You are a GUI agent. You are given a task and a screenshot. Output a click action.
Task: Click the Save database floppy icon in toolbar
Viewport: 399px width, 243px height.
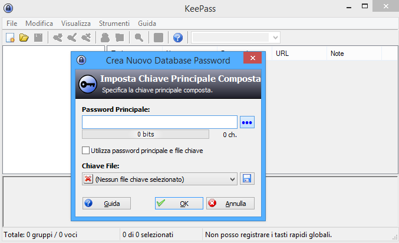[x=38, y=38]
